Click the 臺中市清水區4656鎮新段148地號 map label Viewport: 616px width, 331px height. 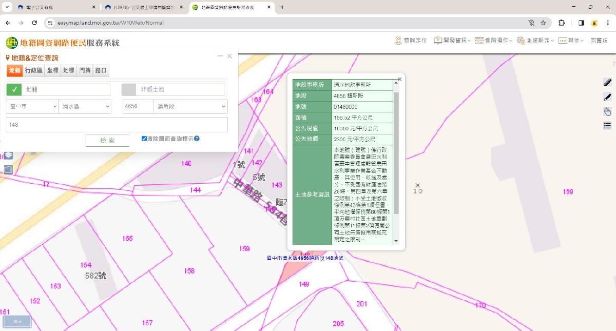click(x=305, y=258)
